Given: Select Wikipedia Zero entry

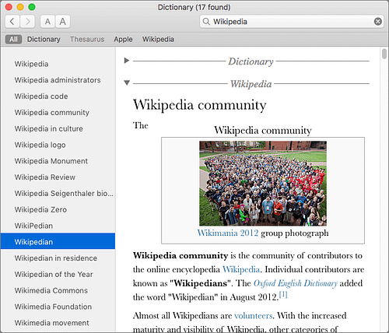Looking at the screenshot, I should pyautogui.click(x=58, y=209).
